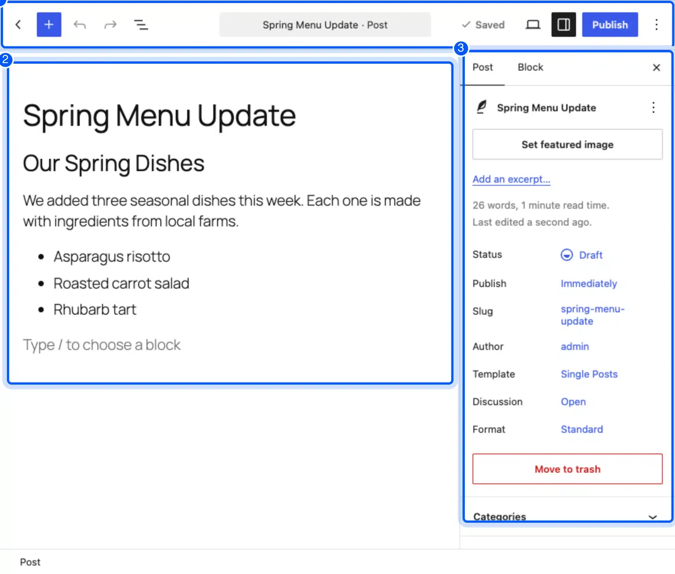The width and height of the screenshot is (675, 574).
Task: Click the feather post icon in sidebar
Action: click(482, 107)
